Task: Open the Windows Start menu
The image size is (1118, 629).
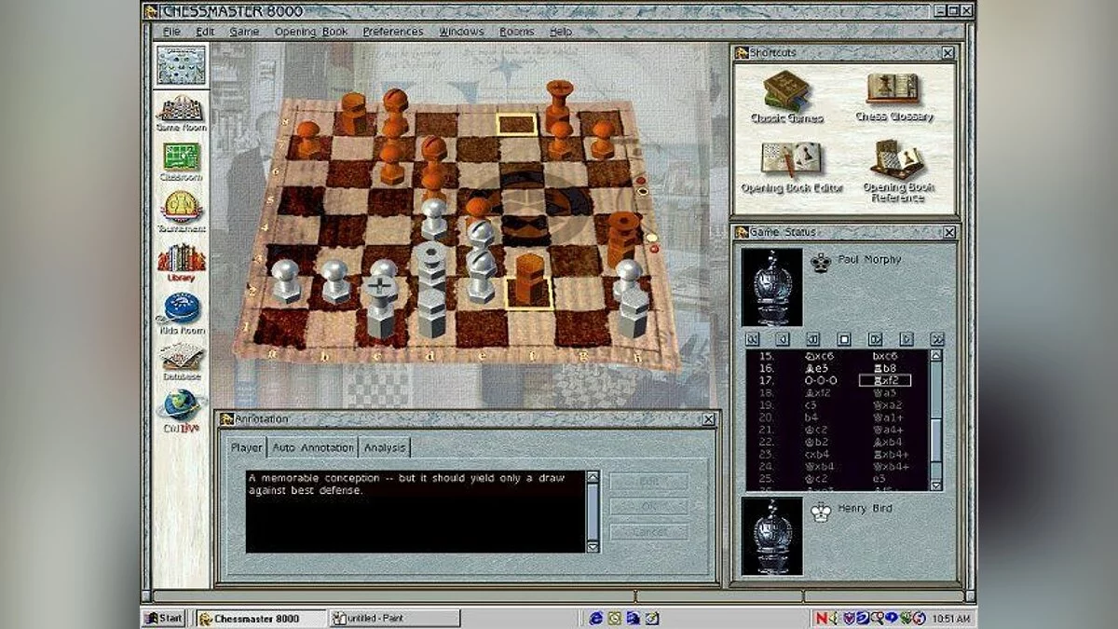Action: pyautogui.click(x=164, y=618)
